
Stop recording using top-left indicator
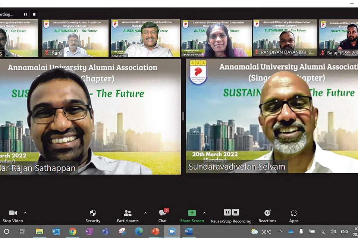click(x=34, y=15)
